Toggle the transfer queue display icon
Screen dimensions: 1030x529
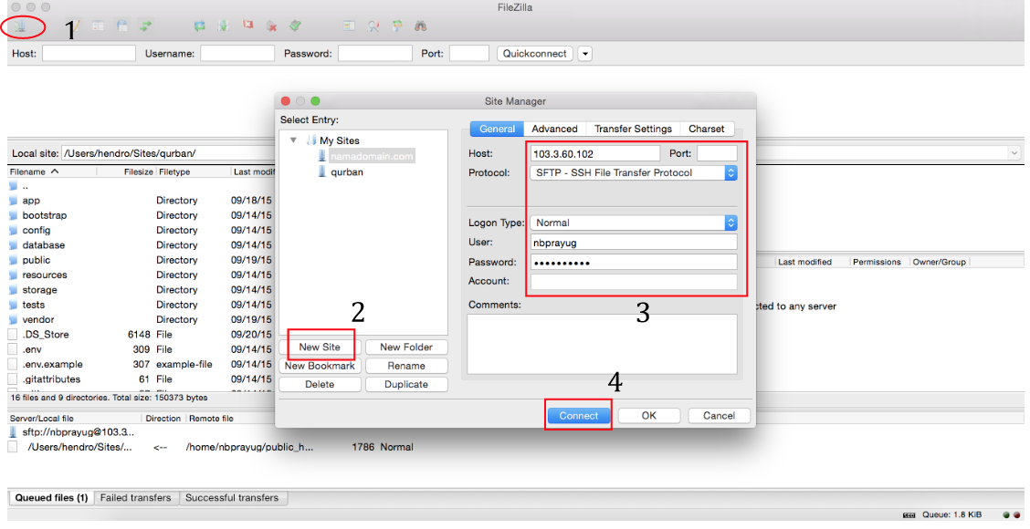point(146,27)
